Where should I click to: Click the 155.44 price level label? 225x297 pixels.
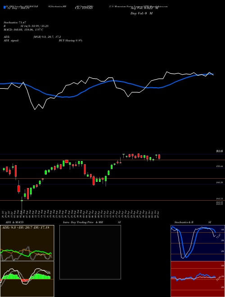(x=220, y=166)
